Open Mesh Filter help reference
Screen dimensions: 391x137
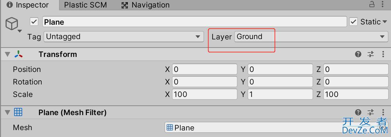point(358,112)
